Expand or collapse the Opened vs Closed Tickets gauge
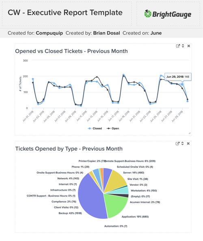 point(183,46)
